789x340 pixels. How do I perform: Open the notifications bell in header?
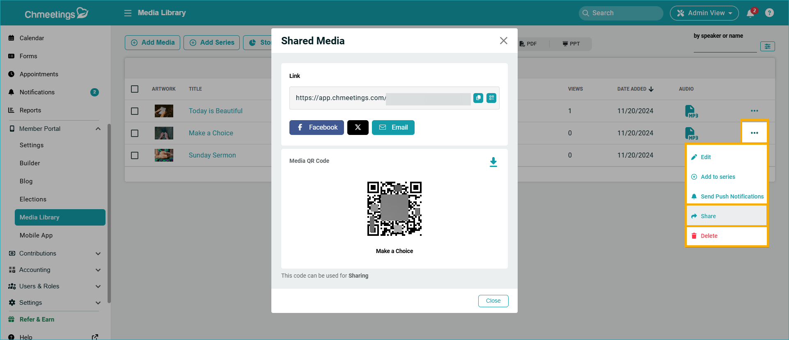[750, 13]
